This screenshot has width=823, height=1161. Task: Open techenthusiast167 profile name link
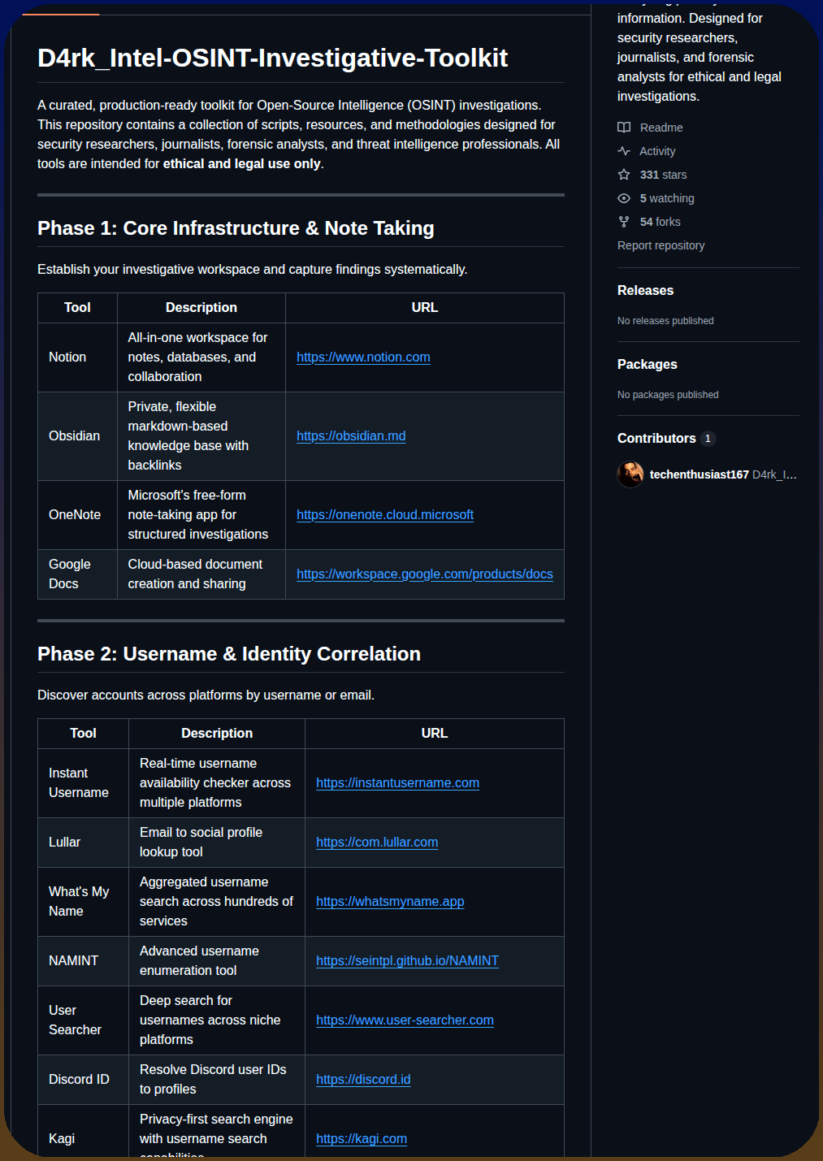coord(700,474)
